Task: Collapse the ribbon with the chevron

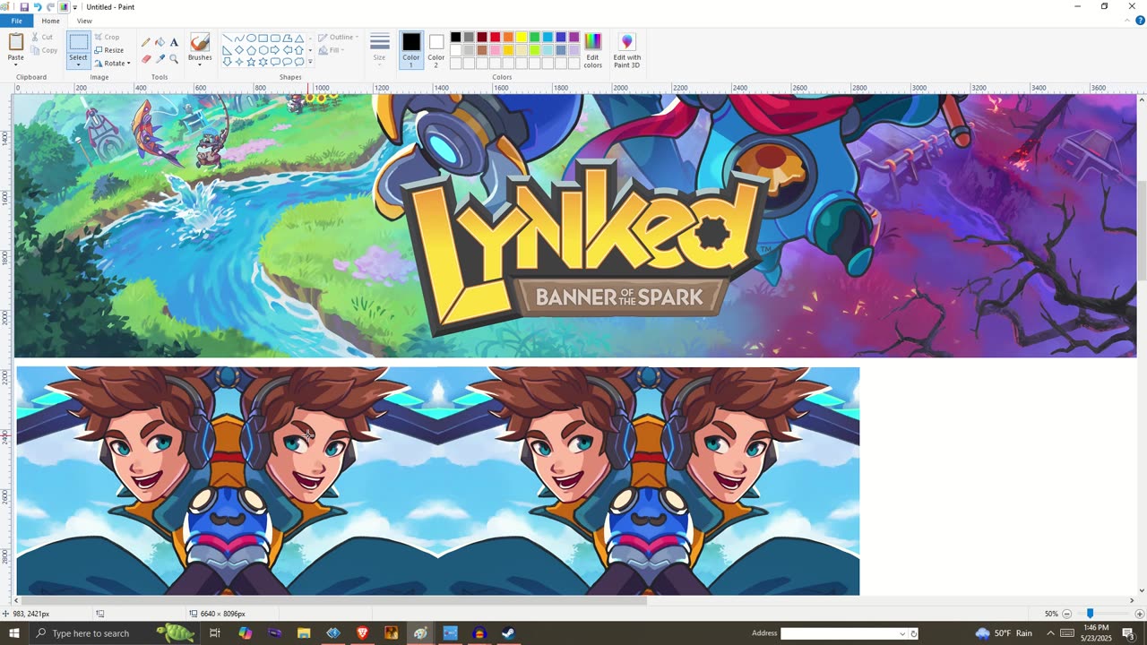Action: pyautogui.click(x=1125, y=21)
